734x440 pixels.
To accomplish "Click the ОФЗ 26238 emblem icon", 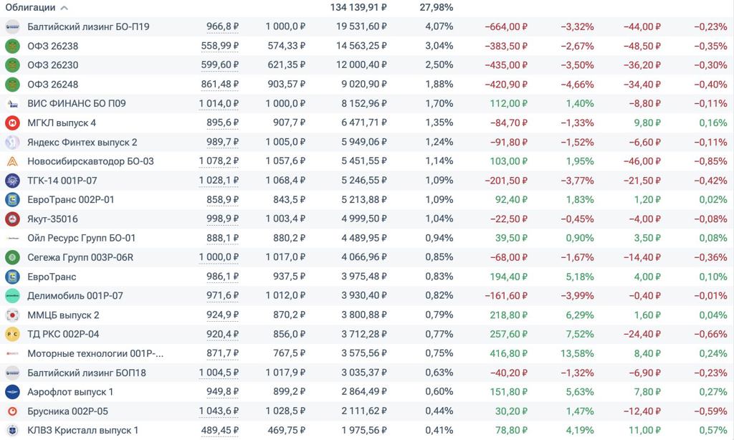I will point(12,46).
